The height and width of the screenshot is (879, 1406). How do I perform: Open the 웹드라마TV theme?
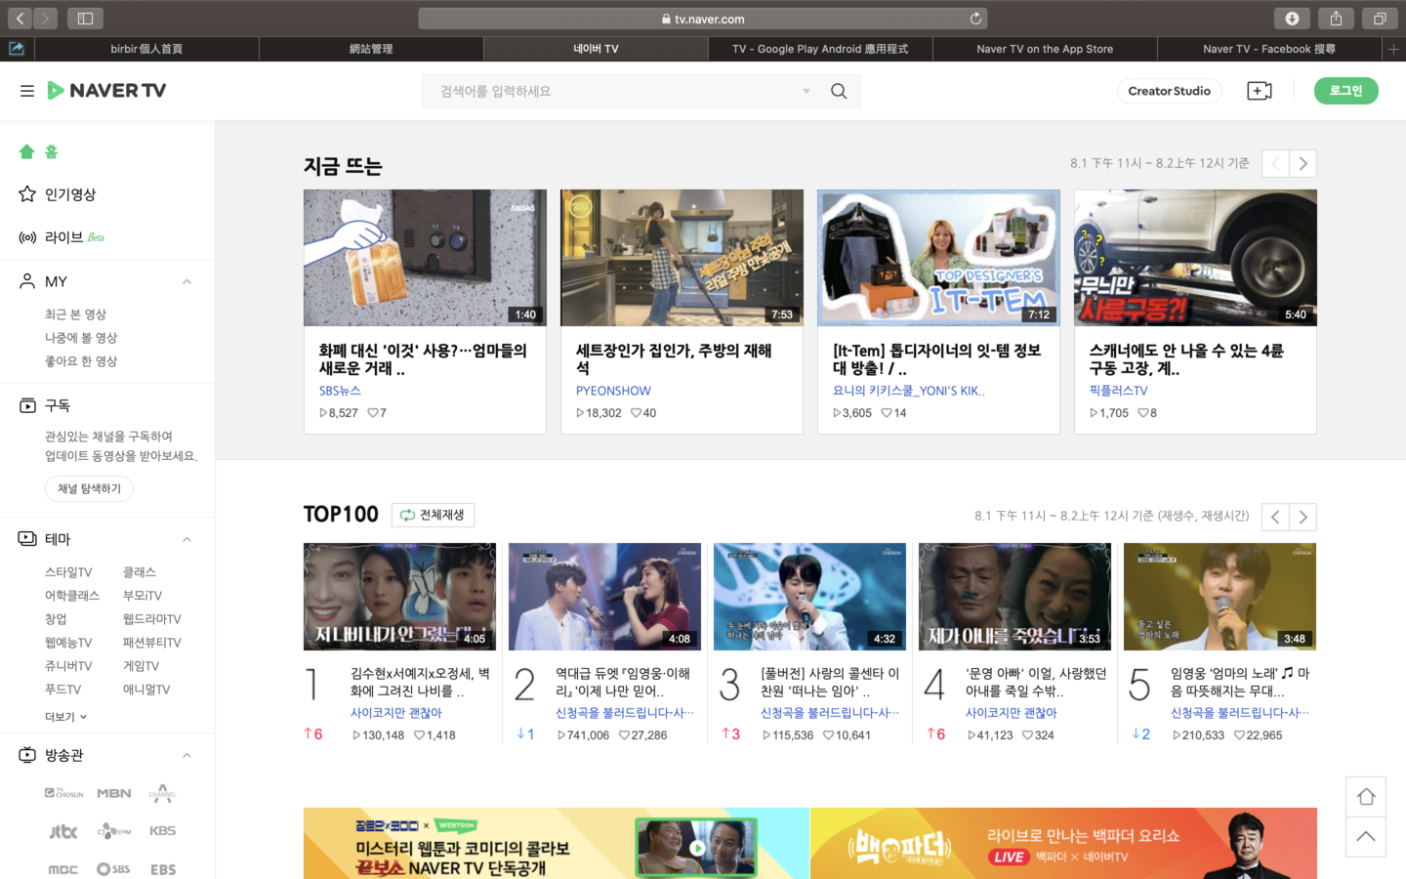click(x=152, y=619)
